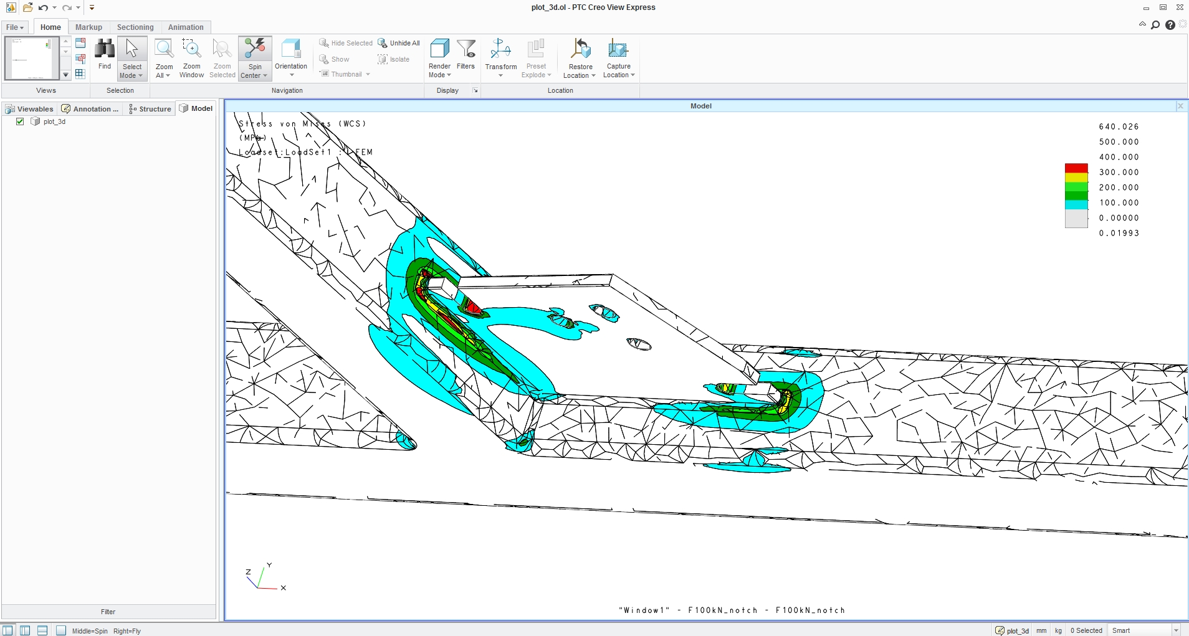The image size is (1189, 636).
Task: Toggle Hide Selected in Display group
Action: click(346, 43)
